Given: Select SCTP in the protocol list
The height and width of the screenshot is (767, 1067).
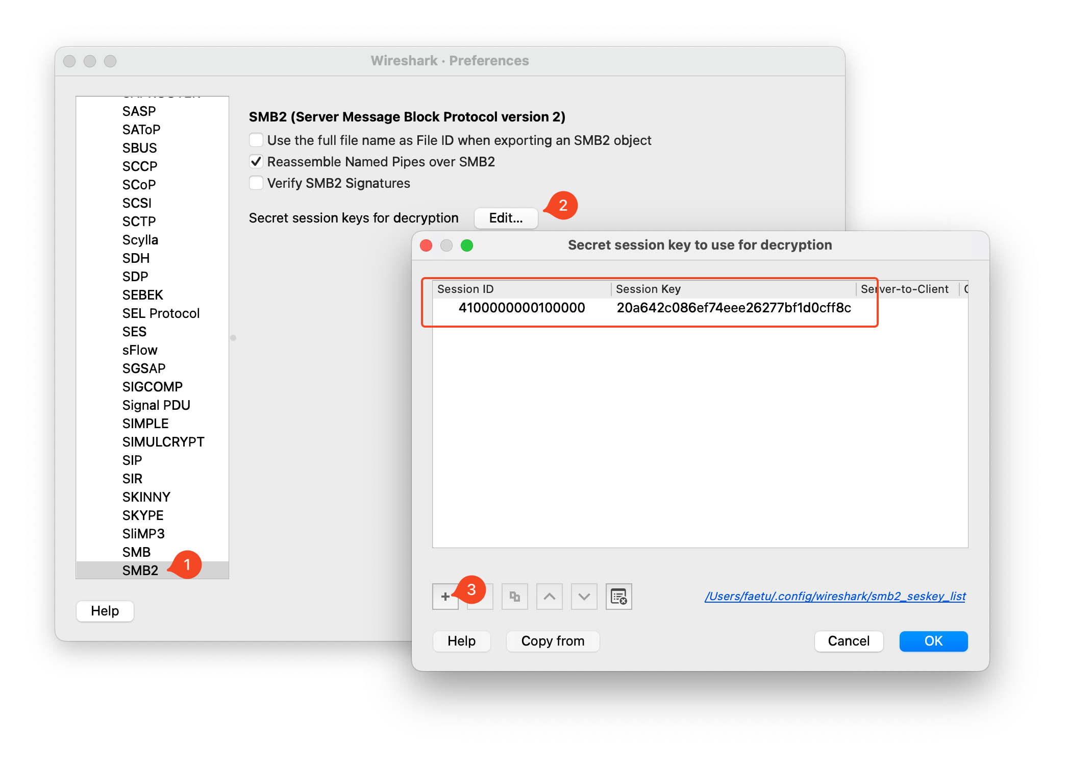Looking at the screenshot, I should pyautogui.click(x=152, y=221).
